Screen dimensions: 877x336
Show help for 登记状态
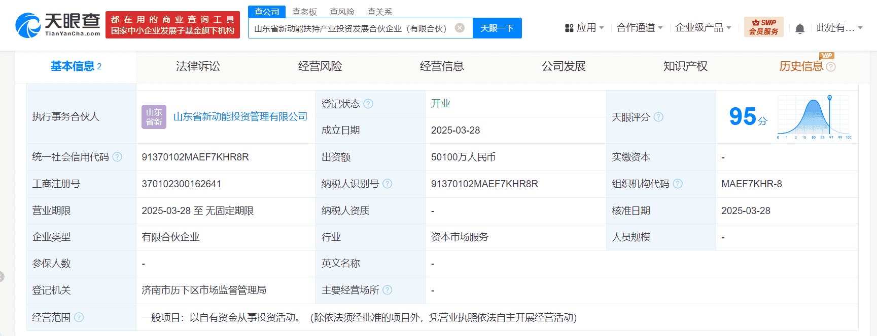pyautogui.click(x=368, y=104)
